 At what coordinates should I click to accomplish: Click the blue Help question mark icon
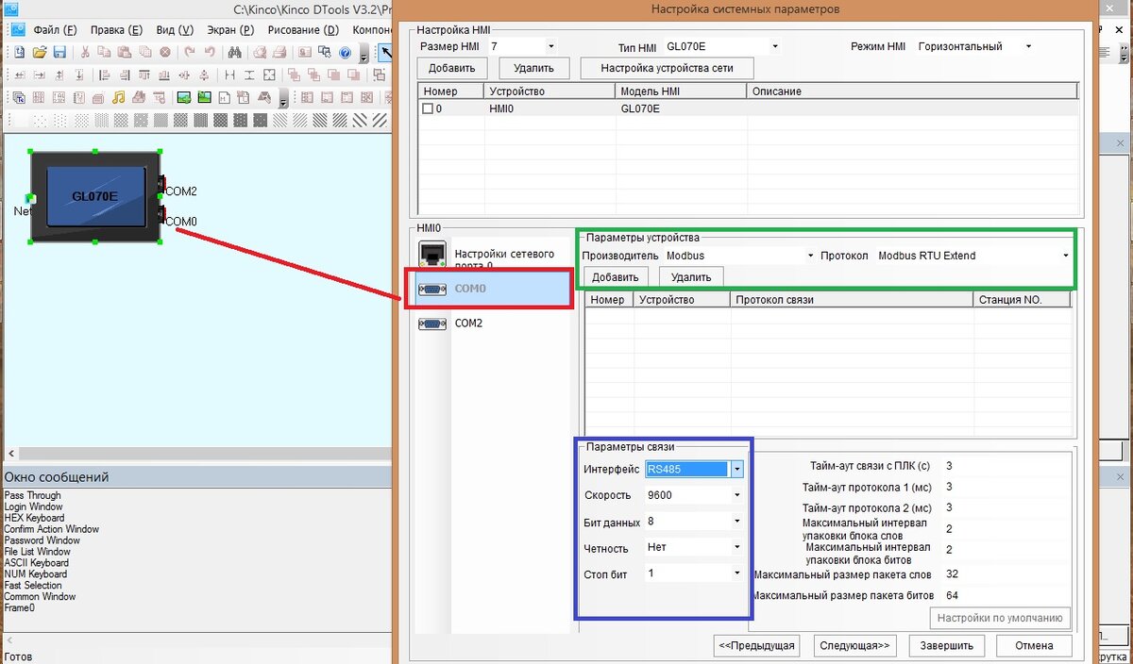coord(345,53)
